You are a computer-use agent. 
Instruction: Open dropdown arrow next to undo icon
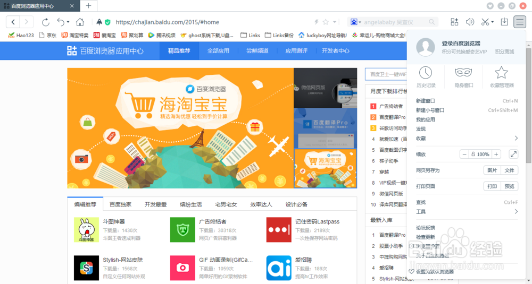tap(68, 22)
